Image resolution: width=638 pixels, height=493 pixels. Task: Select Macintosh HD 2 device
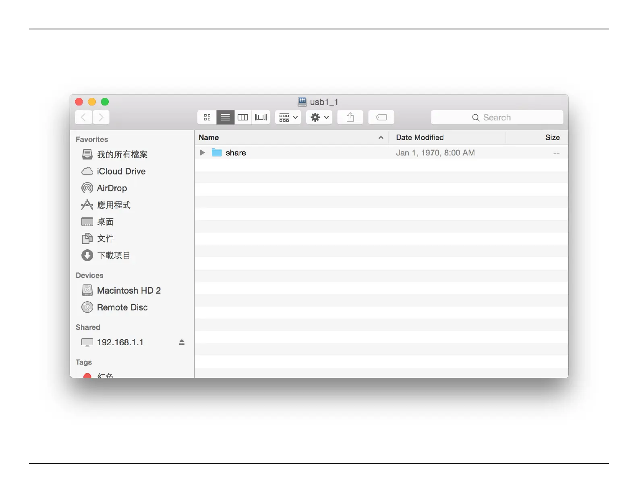(x=129, y=290)
